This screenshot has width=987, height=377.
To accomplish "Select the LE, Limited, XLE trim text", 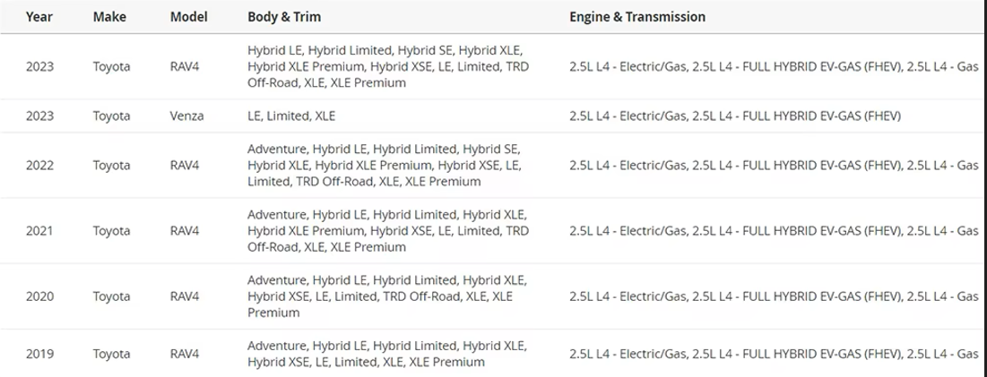I will coord(291,116).
